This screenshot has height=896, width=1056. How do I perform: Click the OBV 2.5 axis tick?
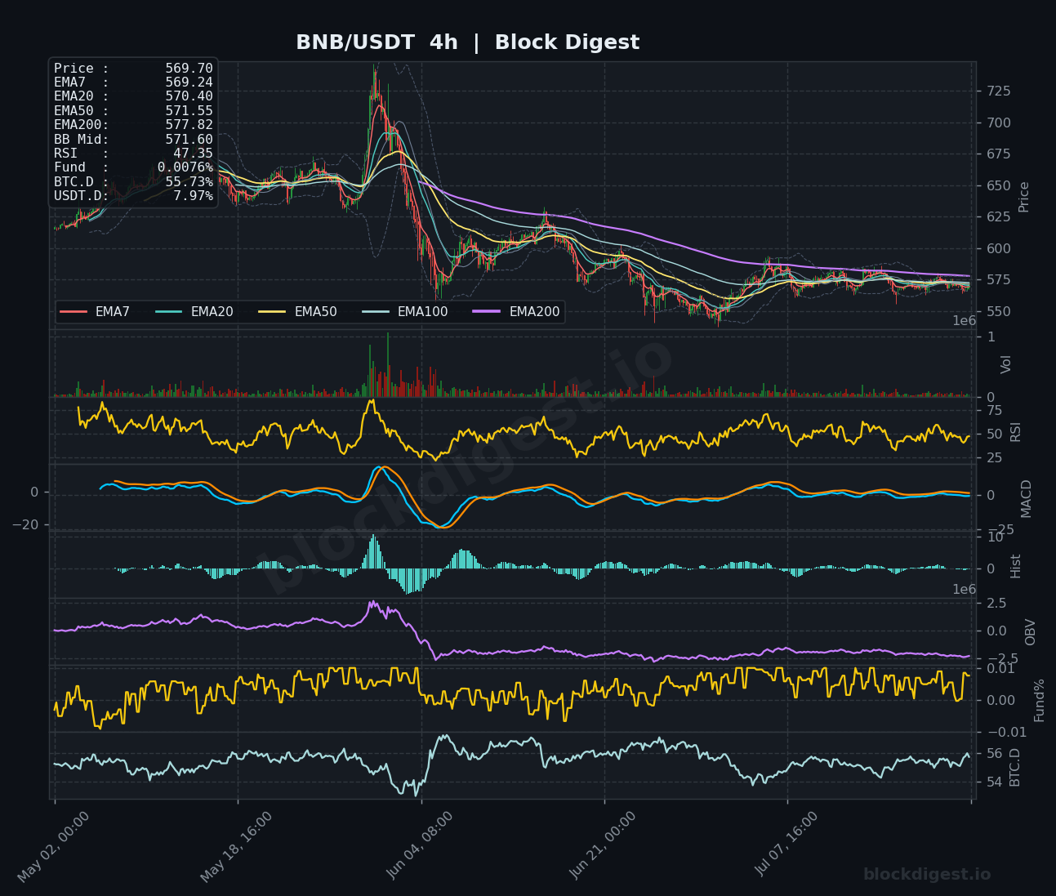(x=996, y=604)
